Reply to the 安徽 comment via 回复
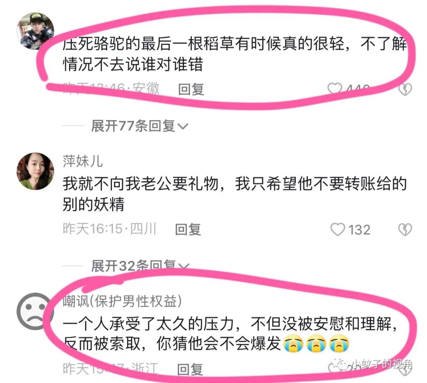This screenshot has width=427, height=383. 191,89
